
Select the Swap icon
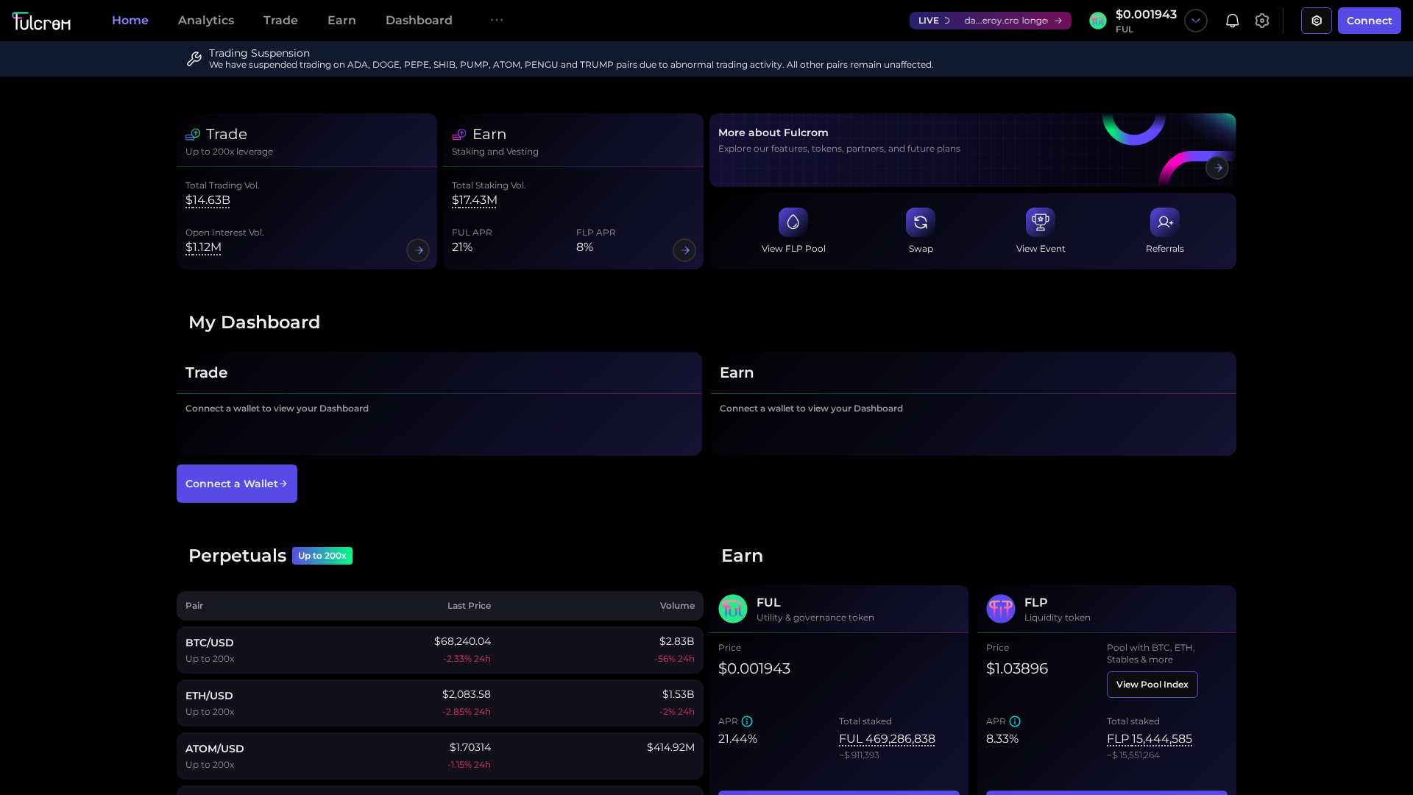pyautogui.click(x=921, y=222)
